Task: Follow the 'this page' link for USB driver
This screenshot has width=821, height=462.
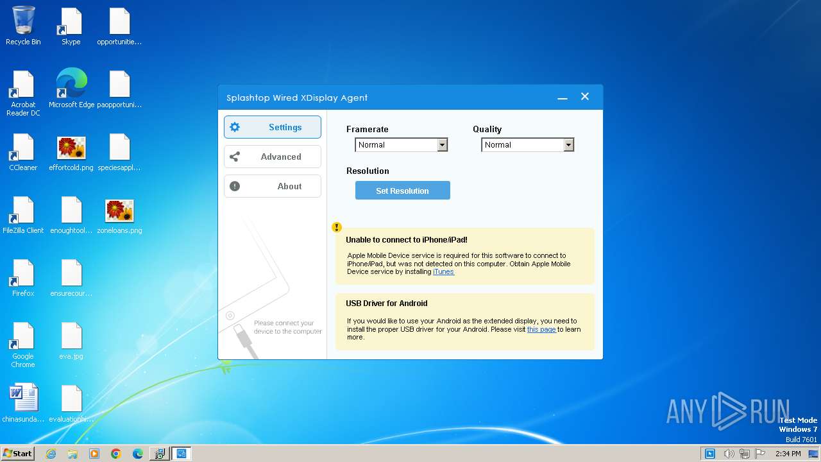Action: (x=541, y=329)
